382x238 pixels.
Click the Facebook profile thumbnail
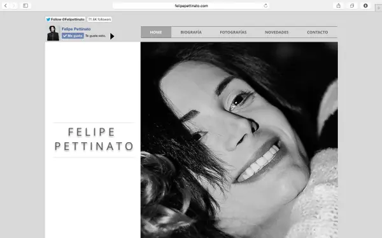tap(53, 33)
